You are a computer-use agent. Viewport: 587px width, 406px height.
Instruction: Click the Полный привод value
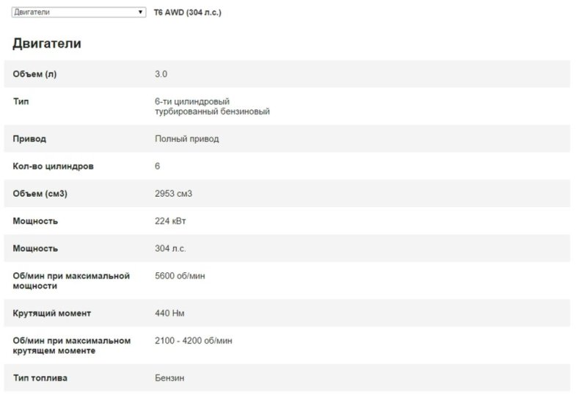186,139
